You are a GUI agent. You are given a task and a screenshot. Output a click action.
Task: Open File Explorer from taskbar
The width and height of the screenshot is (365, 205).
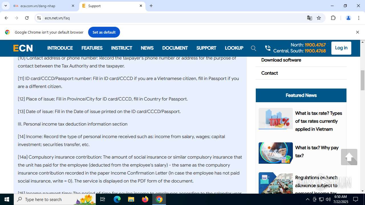[x=131, y=199]
